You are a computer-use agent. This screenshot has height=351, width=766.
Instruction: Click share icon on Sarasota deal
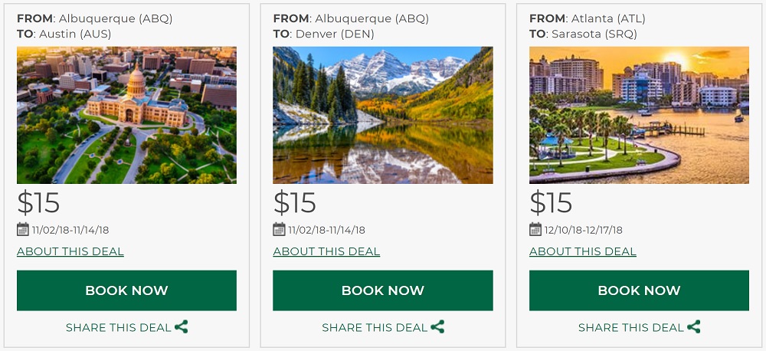pyautogui.click(x=694, y=327)
